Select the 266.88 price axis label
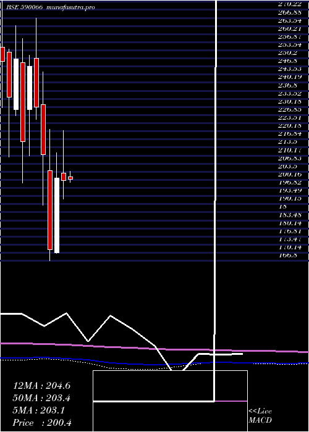This screenshot has width=309, height=432. coord(290,12)
